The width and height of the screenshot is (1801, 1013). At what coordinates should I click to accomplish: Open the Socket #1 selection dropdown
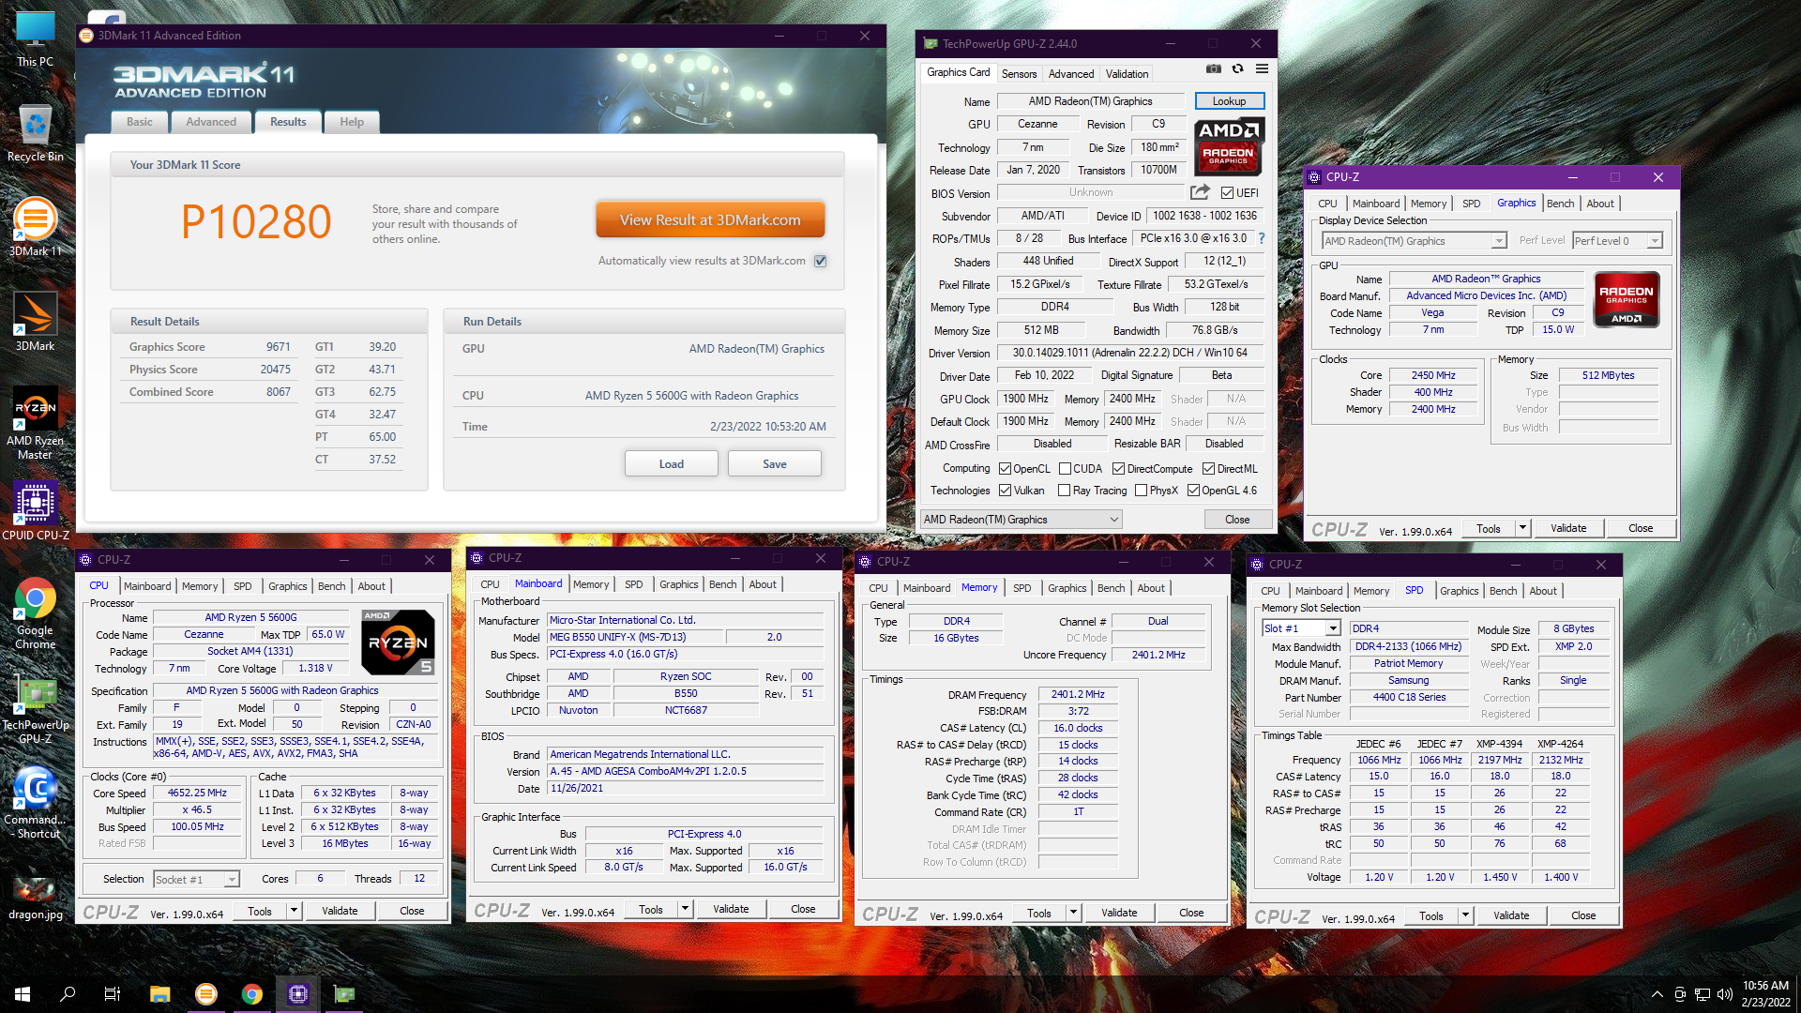[197, 879]
